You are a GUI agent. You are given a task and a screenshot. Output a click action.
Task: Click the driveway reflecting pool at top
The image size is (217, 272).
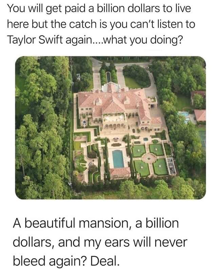pyautogui.click(x=108, y=77)
